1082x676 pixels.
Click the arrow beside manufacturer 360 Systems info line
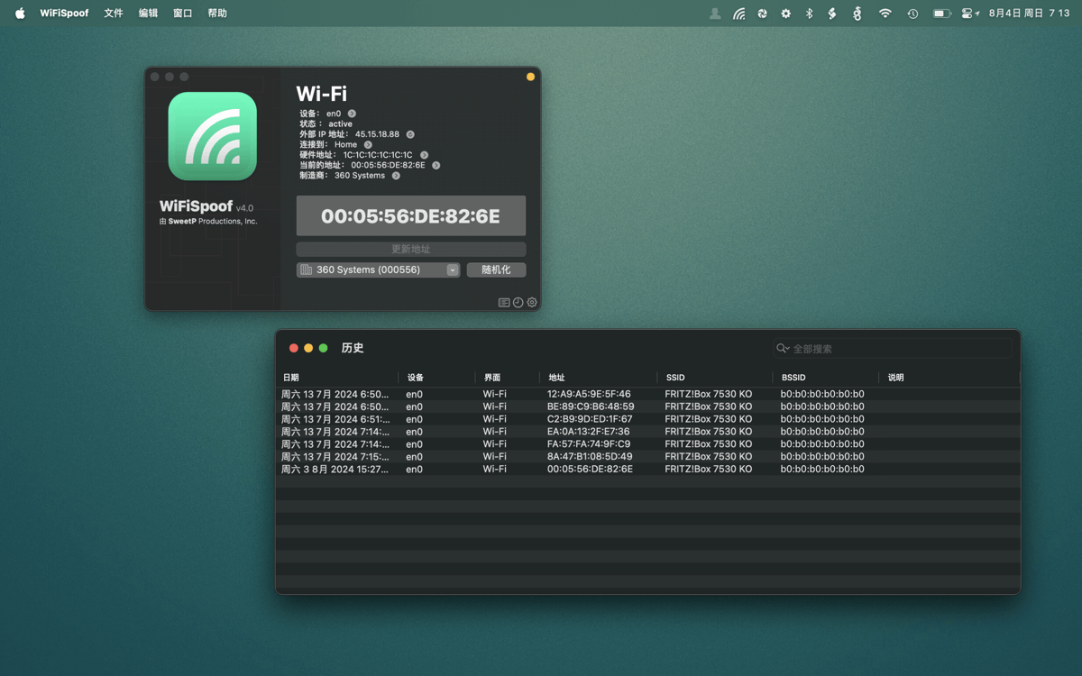click(396, 176)
